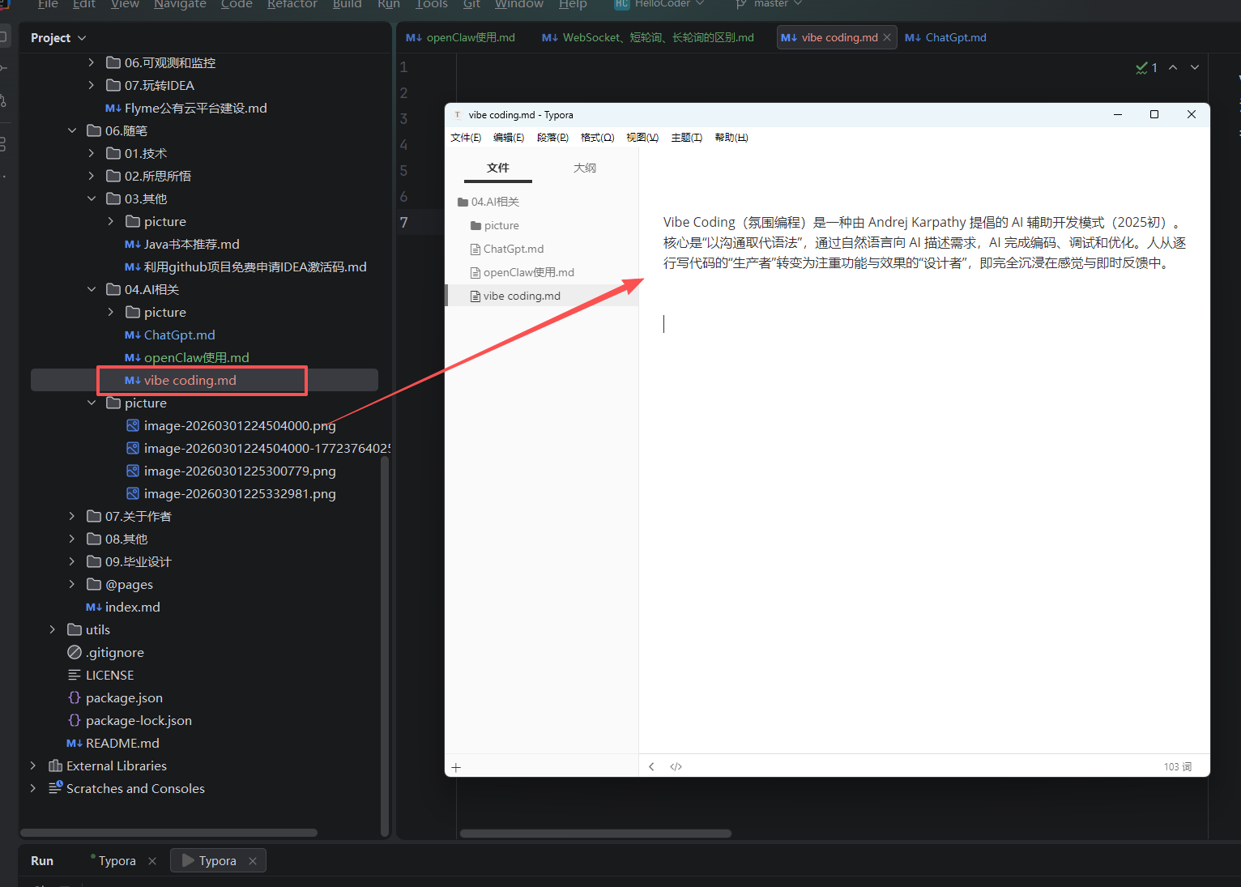Click the next highlighted error arrow
Screen dimensions: 1241x887
[1195, 67]
